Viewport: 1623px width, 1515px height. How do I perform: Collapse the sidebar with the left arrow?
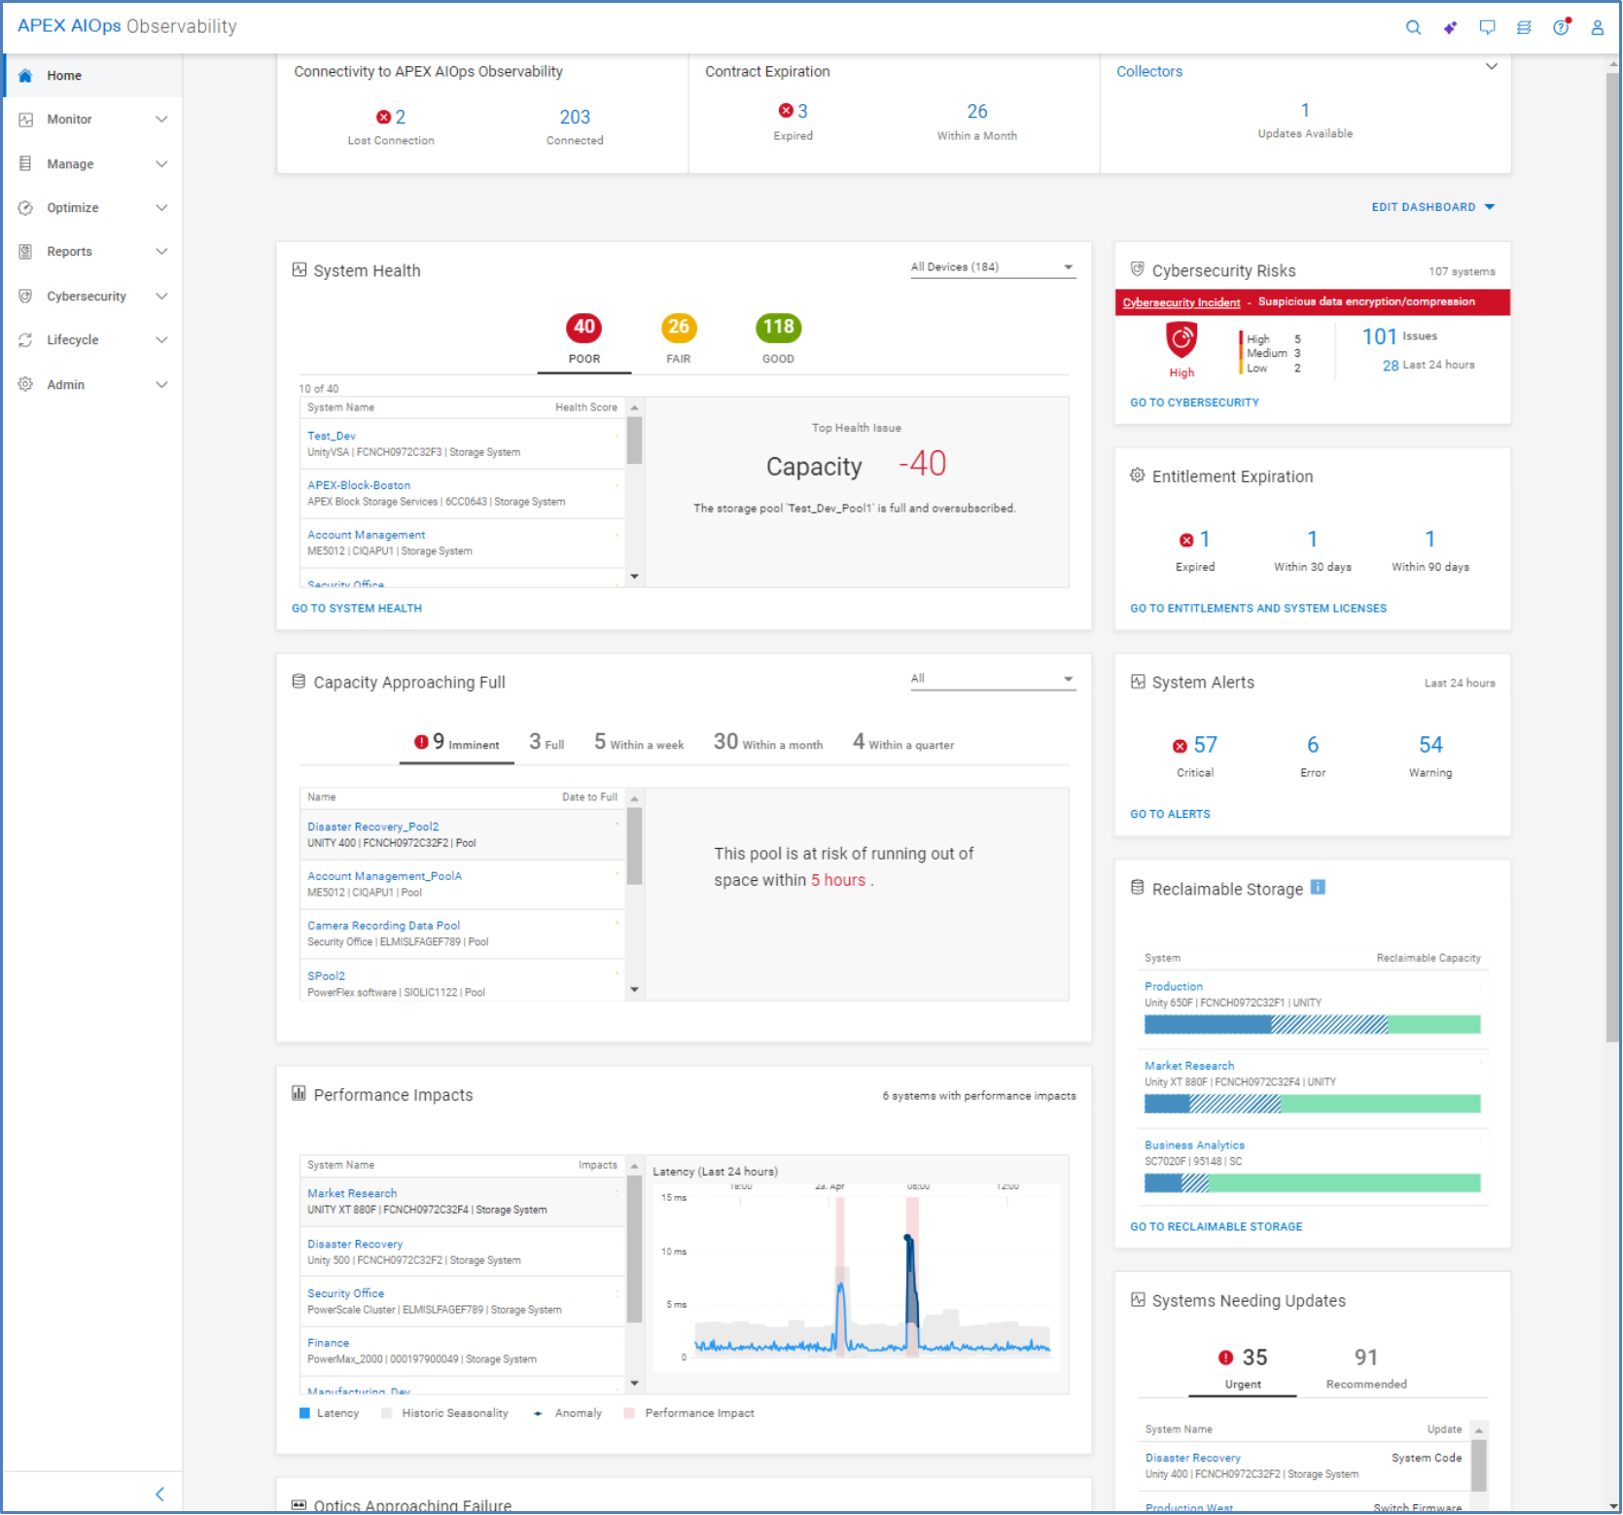160,1495
